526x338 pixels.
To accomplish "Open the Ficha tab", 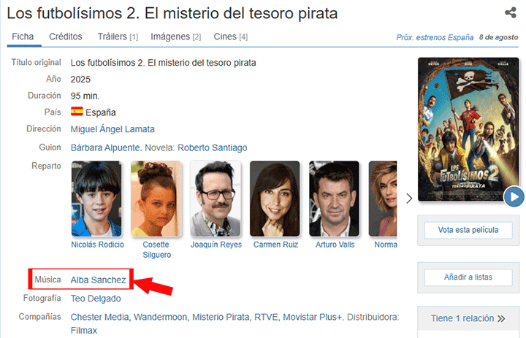I will [23, 37].
